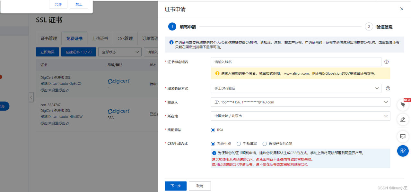Image resolution: width=411 pixels, height=192 pixels.
Task: Select 选择已有的CSR option
Action: click(x=264, y=144)
